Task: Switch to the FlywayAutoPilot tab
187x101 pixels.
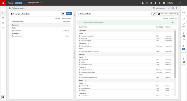Action: pos(34,3)
